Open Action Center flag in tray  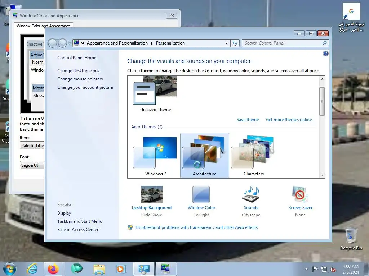point(315,269)
